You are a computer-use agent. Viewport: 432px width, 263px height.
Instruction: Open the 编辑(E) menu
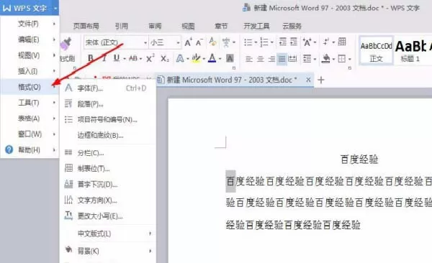pos(30,40)
